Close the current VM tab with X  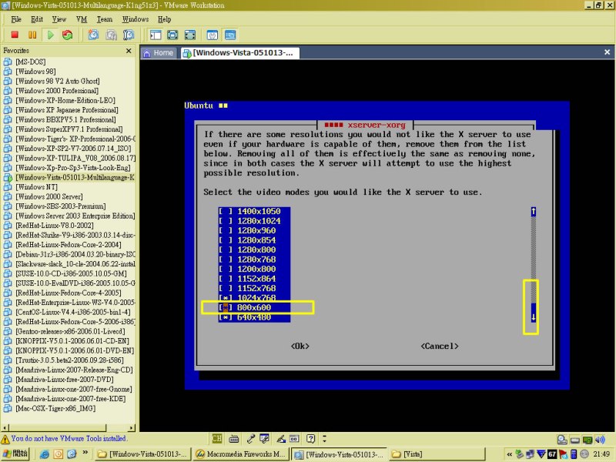click(x=607, y=52)
